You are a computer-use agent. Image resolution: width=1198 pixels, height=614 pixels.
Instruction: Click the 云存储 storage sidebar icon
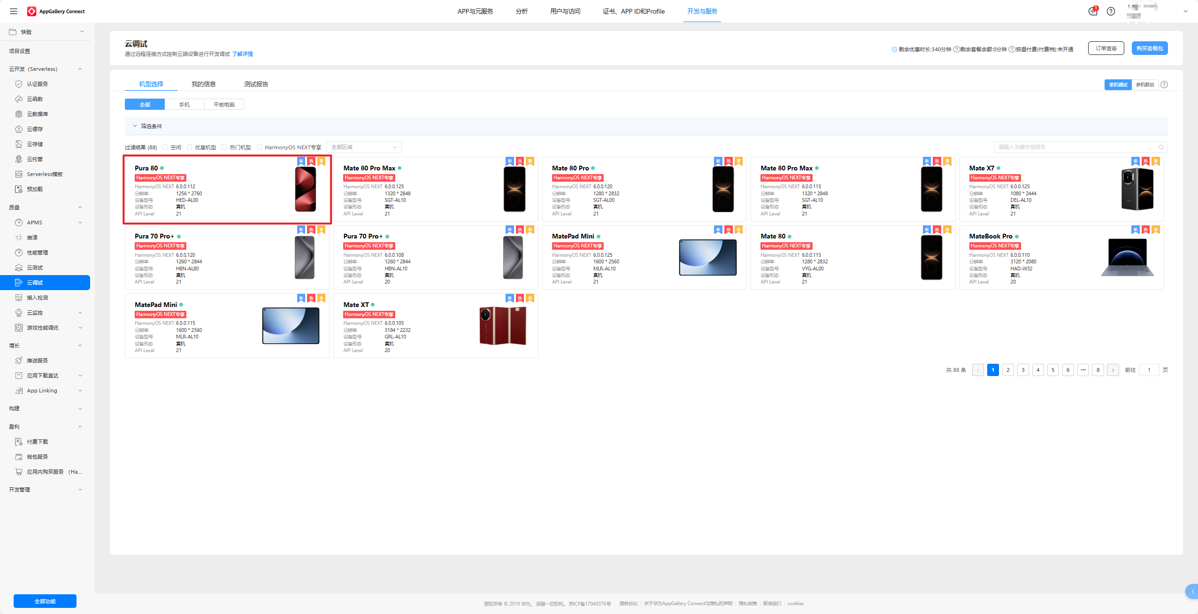coord(19,144)
